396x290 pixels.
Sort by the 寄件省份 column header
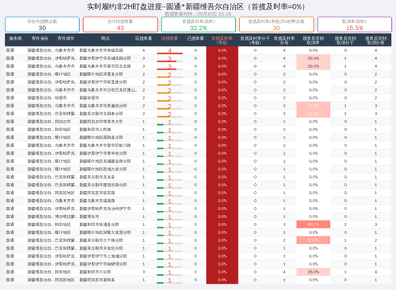[40, 39]
